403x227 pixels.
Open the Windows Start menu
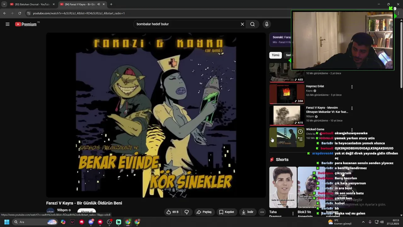(7, 222)
